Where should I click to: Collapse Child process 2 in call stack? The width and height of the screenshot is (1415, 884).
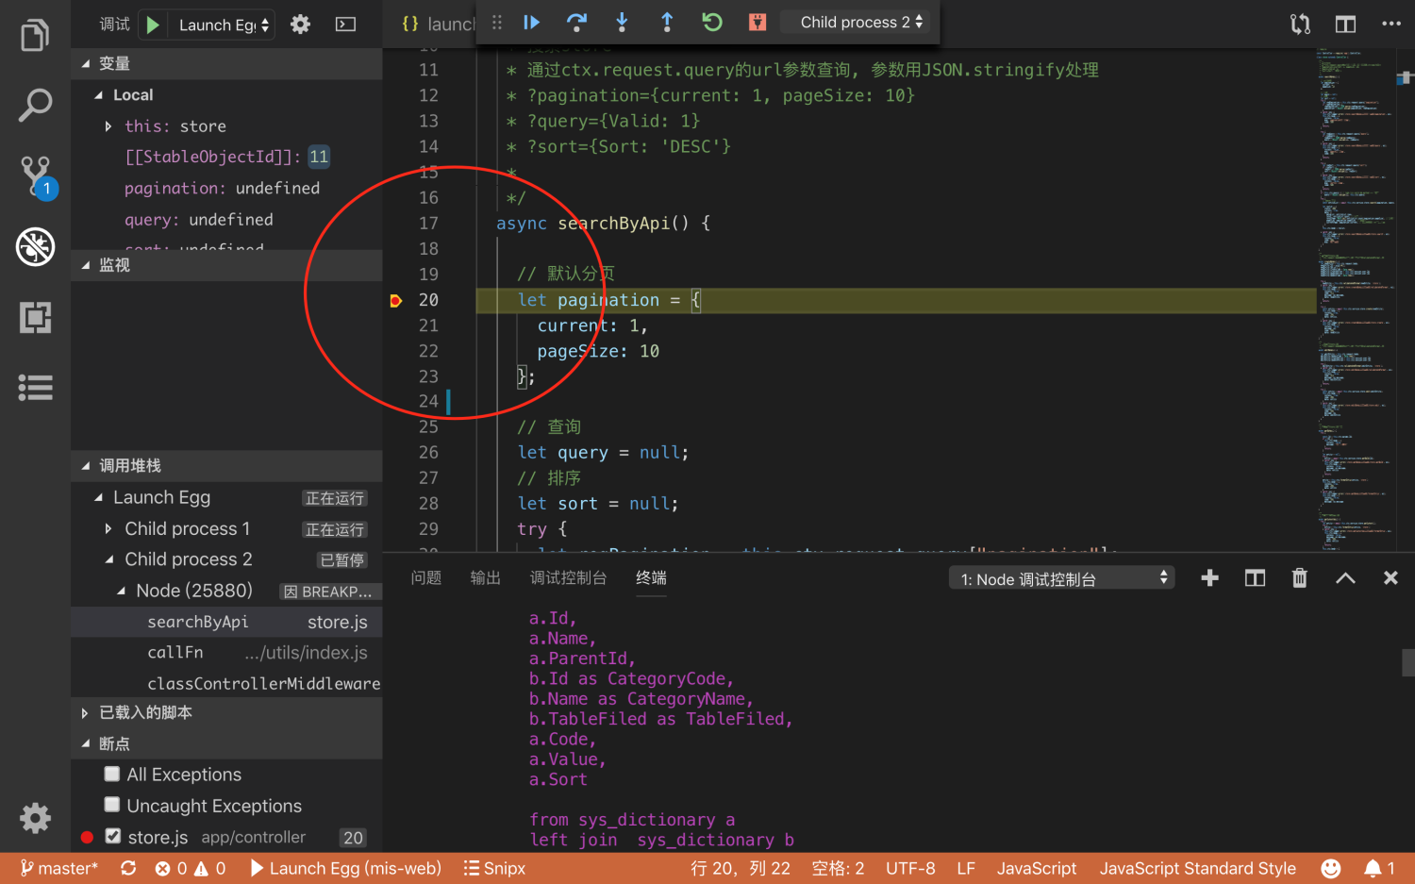coord(108,559)
